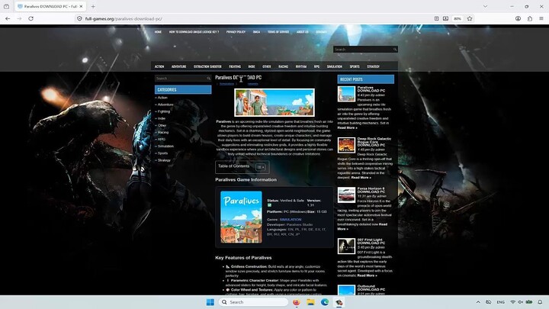Open the ABOUT US menu link

[x=303, y=32]
